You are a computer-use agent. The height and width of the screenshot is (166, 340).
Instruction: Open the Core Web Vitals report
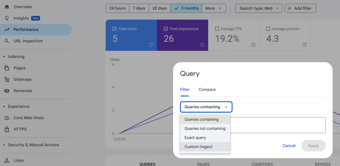coord(29,118)
